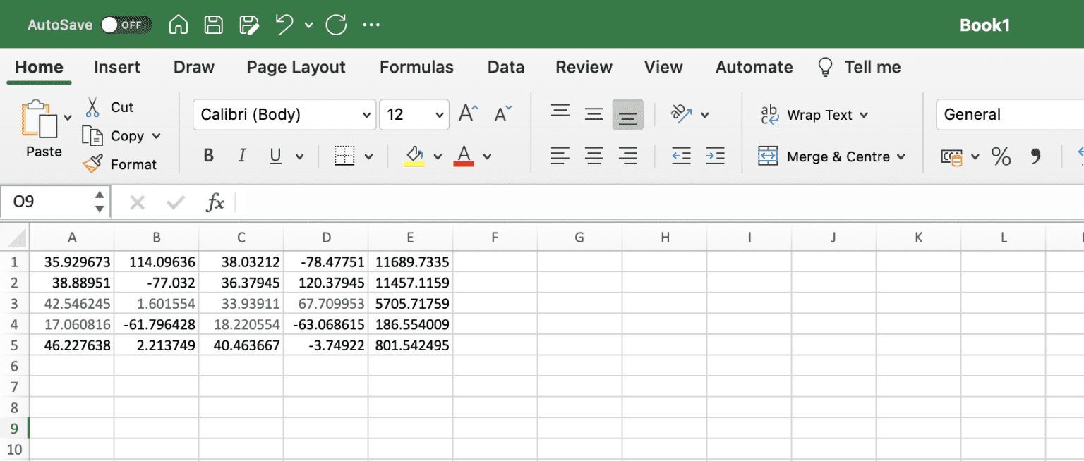Select Middle Align icon
This screenshot has width=1084, height=461.
click(594, 114)
